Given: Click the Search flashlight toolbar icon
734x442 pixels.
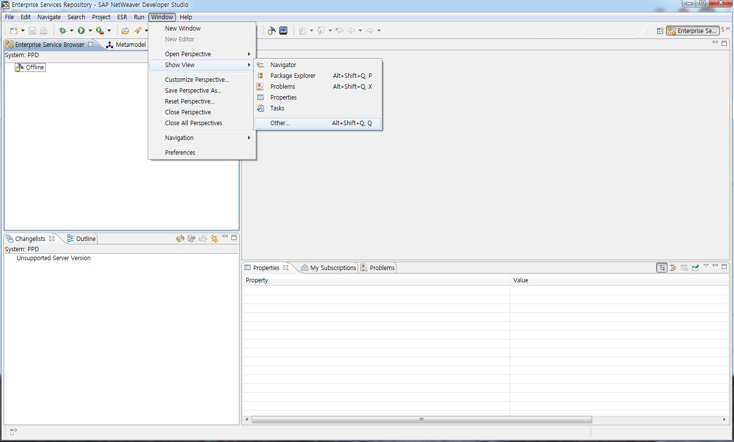Looking at the screenshot, I should [x=138, y=31].
